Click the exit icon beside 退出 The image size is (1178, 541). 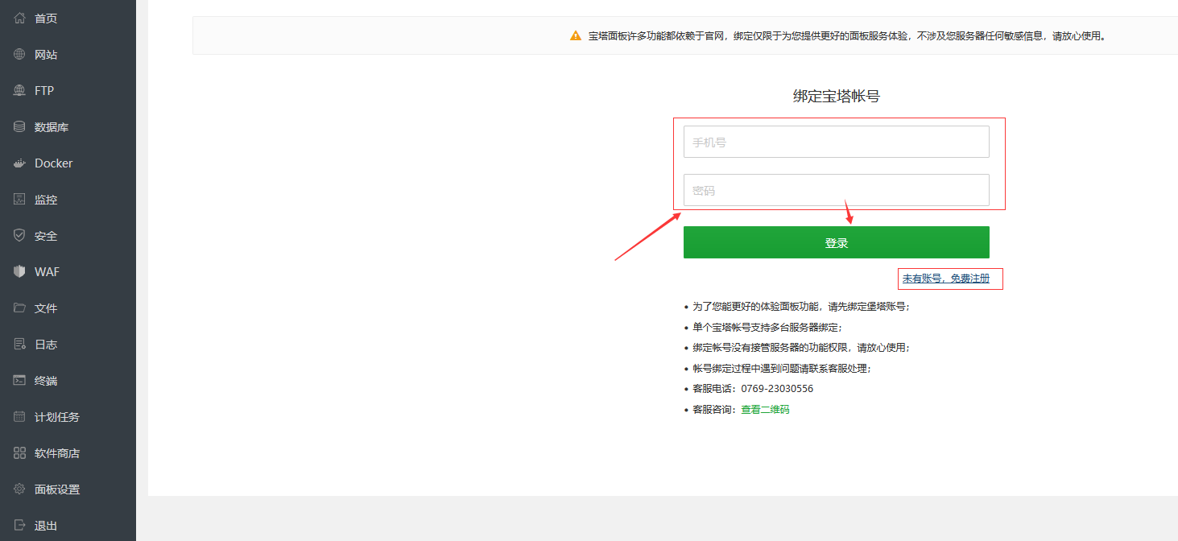(20, 525)
